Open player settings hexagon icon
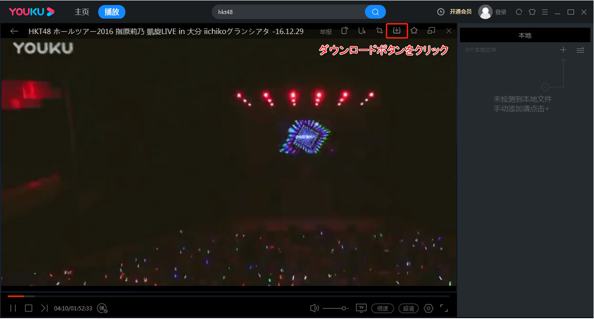594x319 pixels. [429, 308]
